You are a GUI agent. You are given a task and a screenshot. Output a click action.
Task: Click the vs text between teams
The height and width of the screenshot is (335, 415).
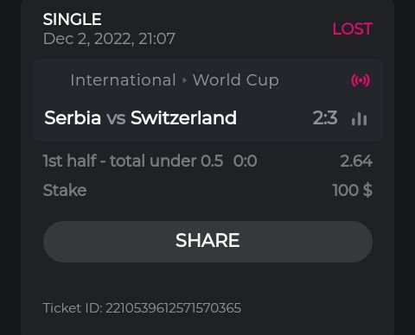[116, 118]
